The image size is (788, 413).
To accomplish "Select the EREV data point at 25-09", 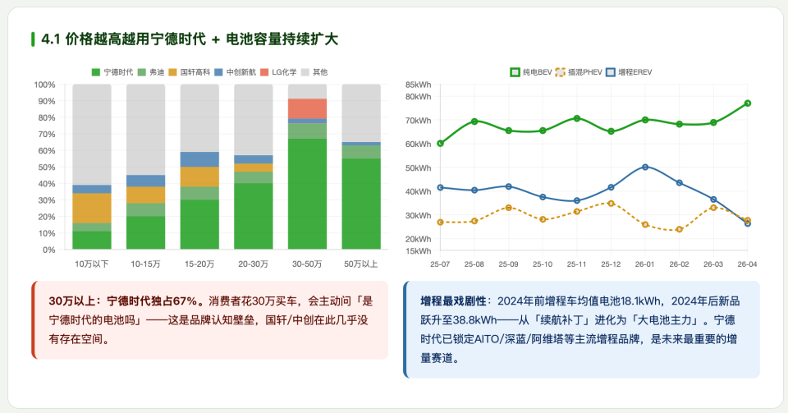I will pos(509,186).
